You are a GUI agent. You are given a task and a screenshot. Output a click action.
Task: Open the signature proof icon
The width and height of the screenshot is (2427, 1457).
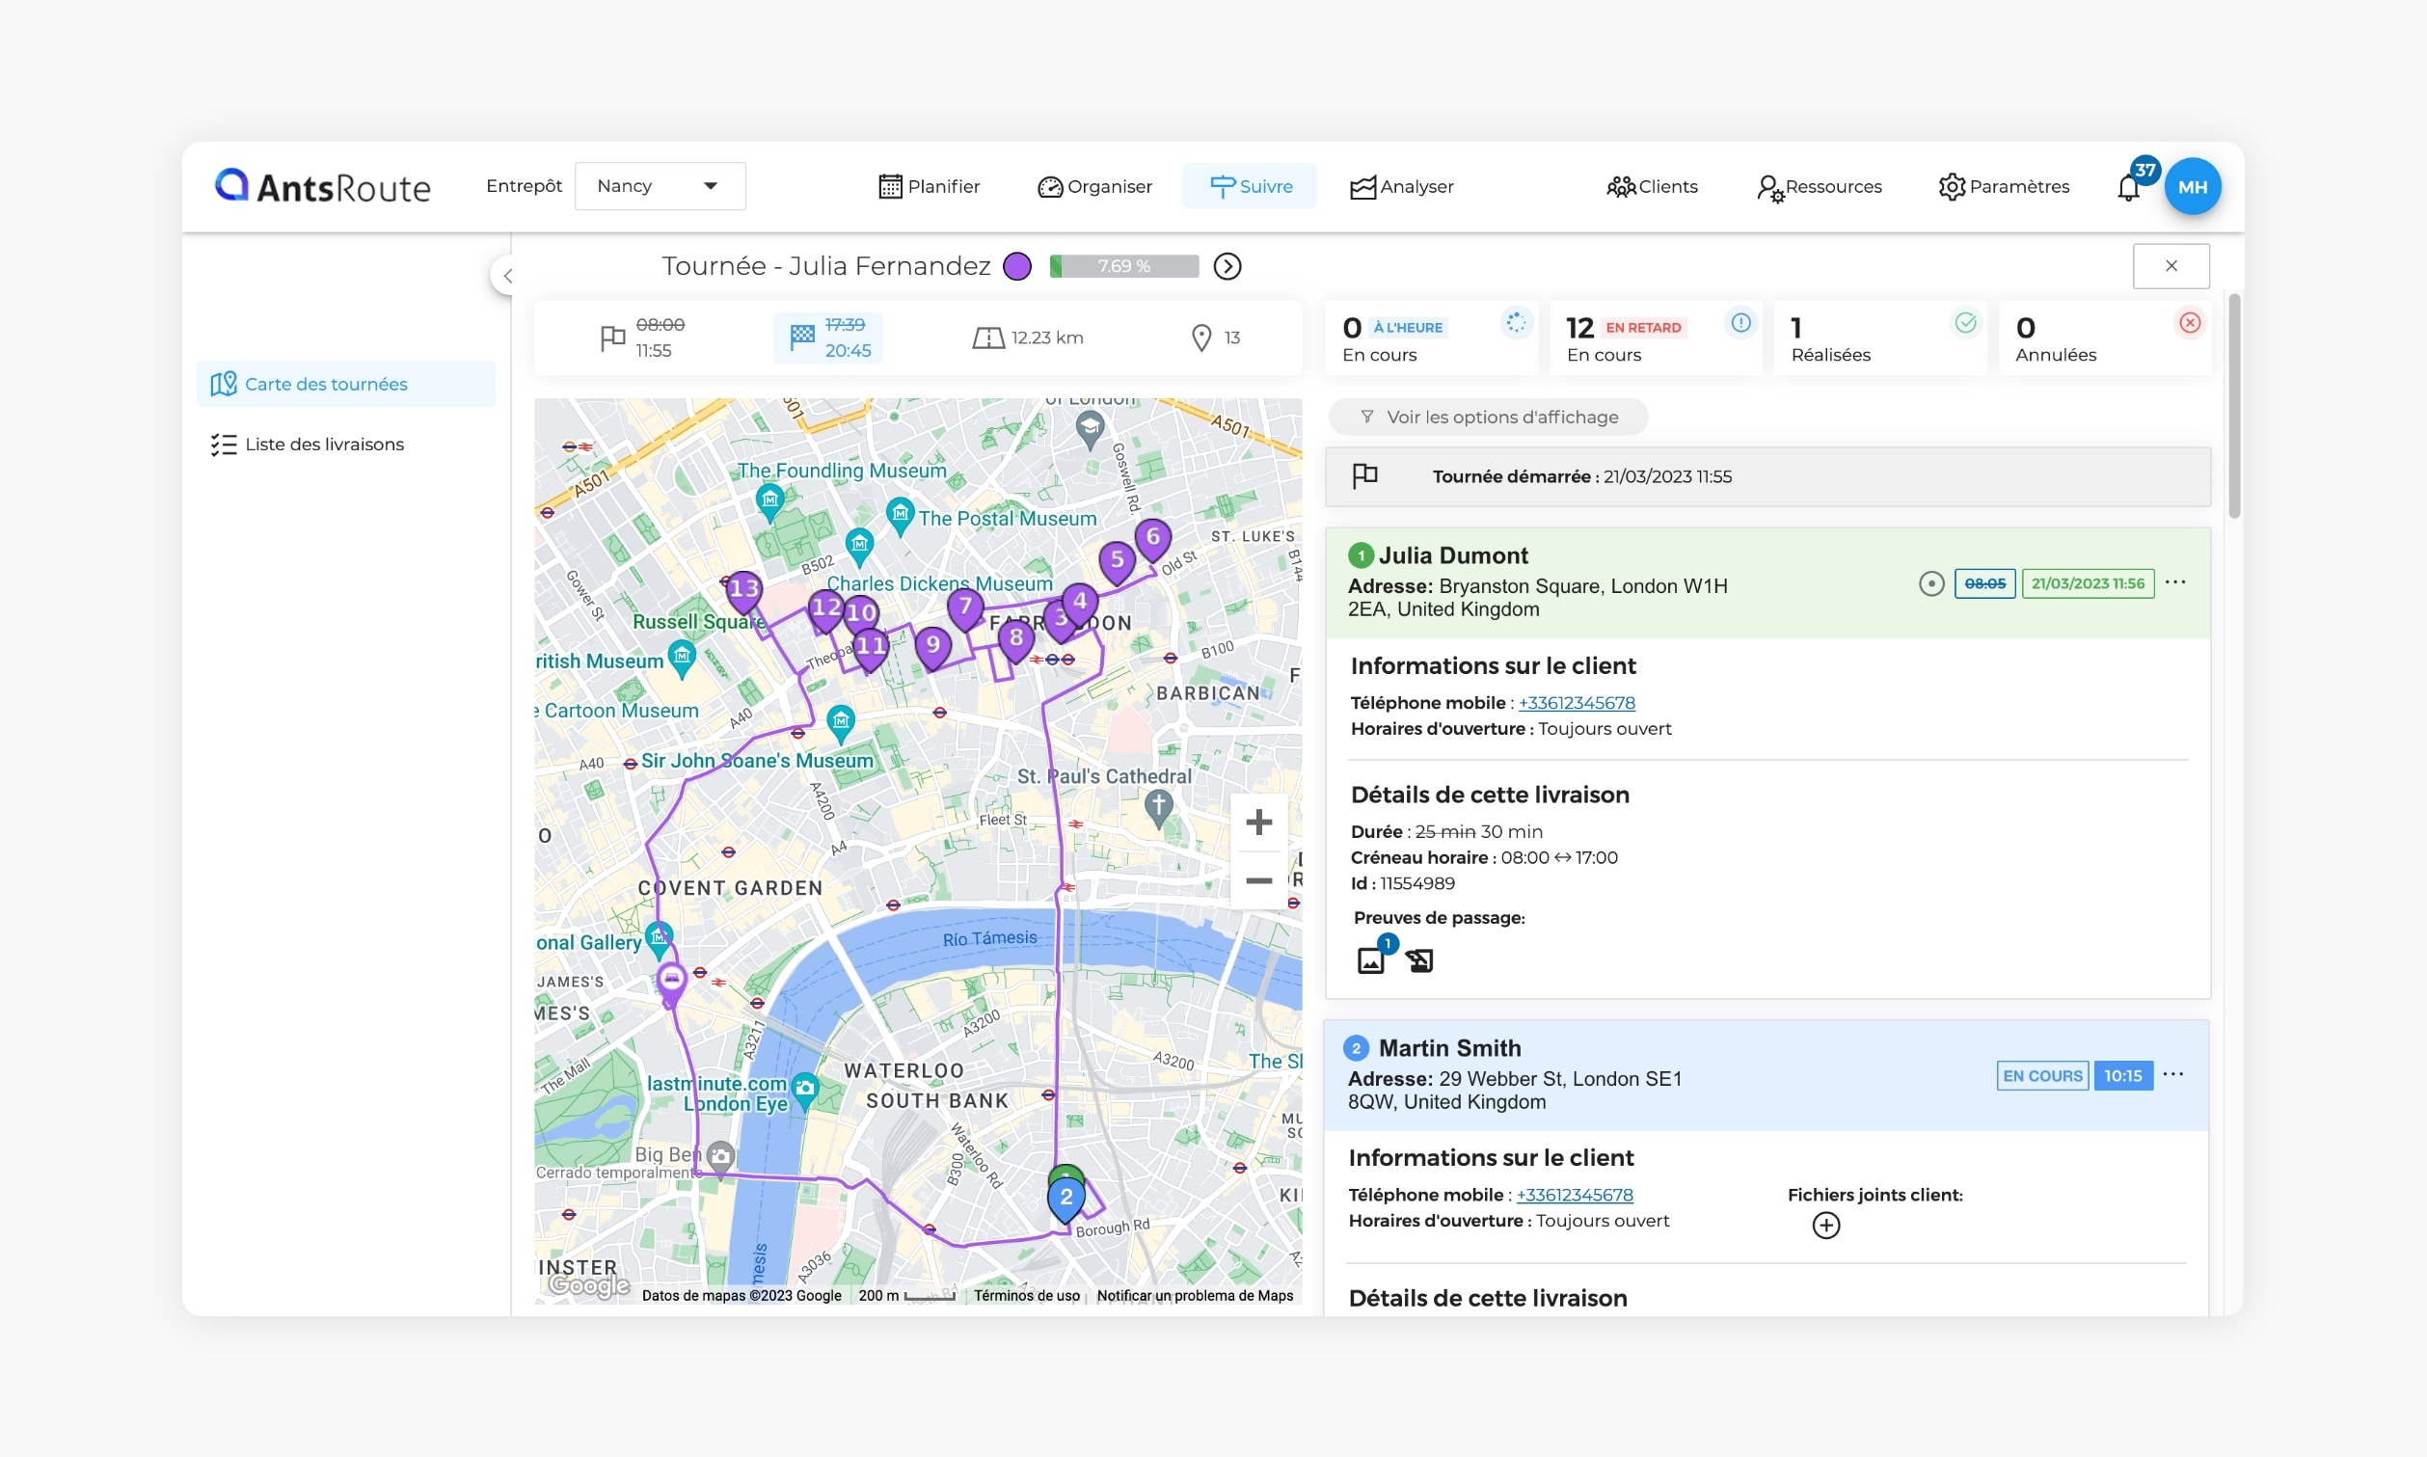coord(1419,959)
